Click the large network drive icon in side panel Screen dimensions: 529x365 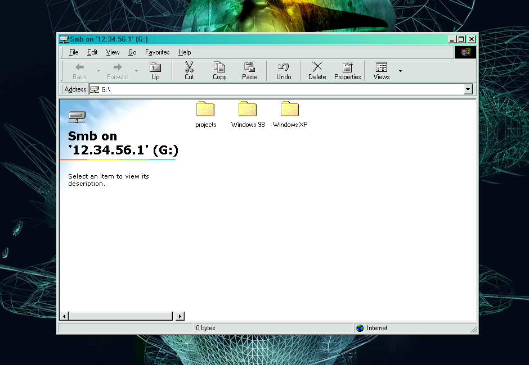[x=77, y=117]
